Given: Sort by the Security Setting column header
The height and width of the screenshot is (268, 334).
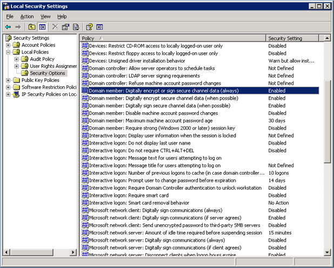Looking at the screenshot, I should [292, 38].
